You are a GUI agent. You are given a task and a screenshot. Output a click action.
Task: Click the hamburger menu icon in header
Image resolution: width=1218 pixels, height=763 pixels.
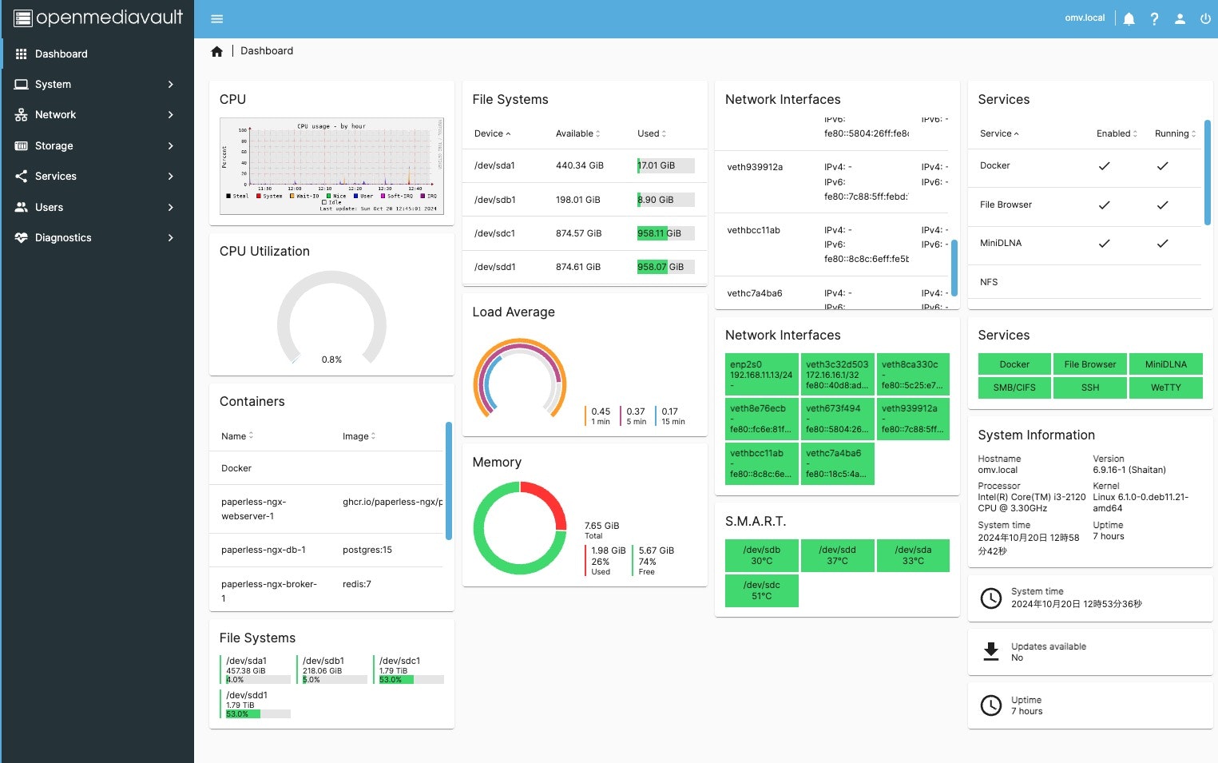(216, 18)
